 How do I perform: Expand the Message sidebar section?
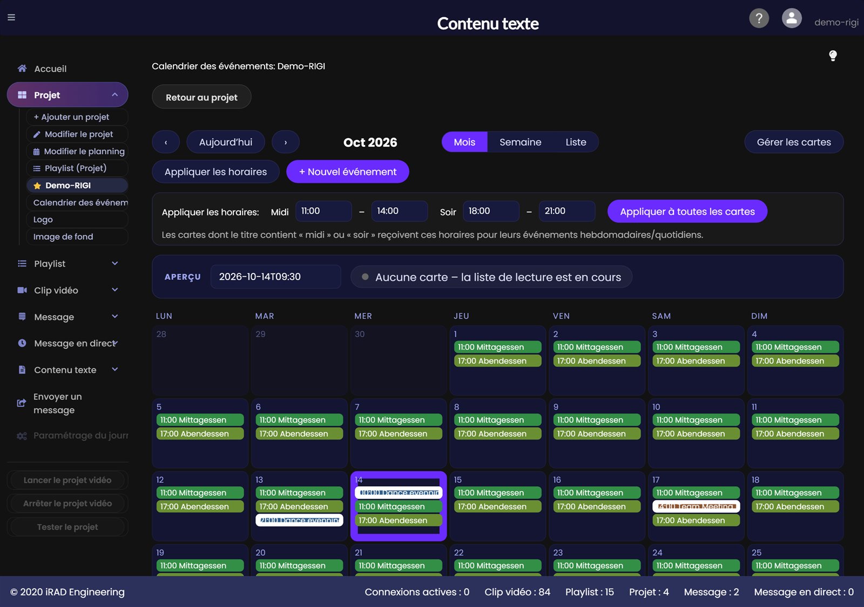pos(115,316)
